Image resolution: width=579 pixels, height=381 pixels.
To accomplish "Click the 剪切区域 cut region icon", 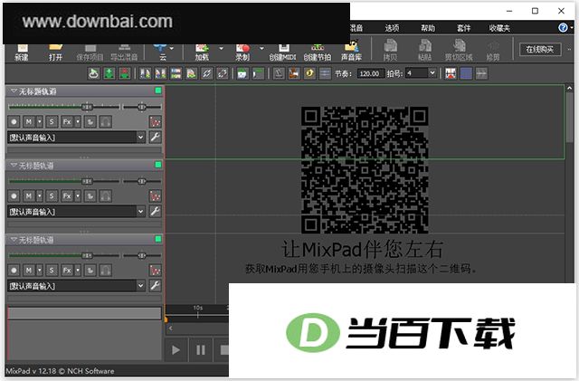I will (459, 51).
